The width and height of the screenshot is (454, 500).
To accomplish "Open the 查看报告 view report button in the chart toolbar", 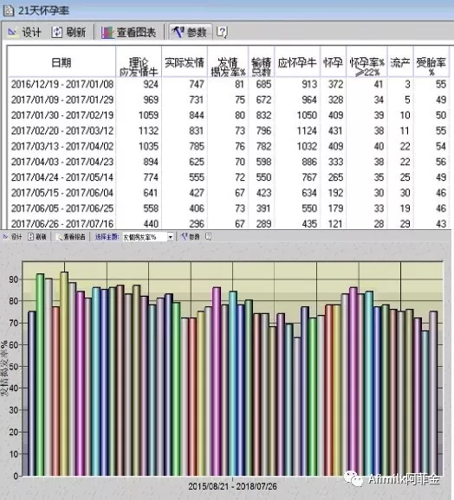I will [x=70, y=237].
